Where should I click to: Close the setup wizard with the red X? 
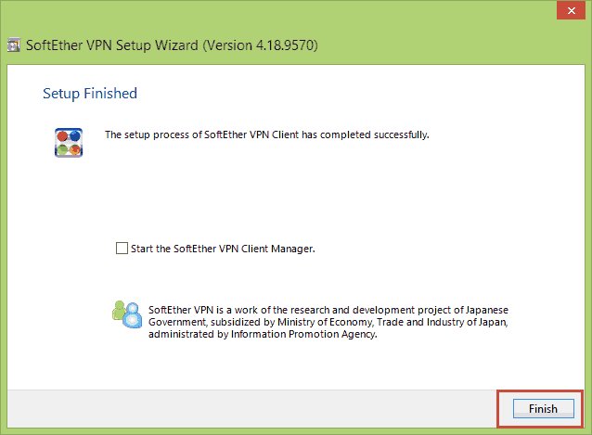(x=571, y=10)
